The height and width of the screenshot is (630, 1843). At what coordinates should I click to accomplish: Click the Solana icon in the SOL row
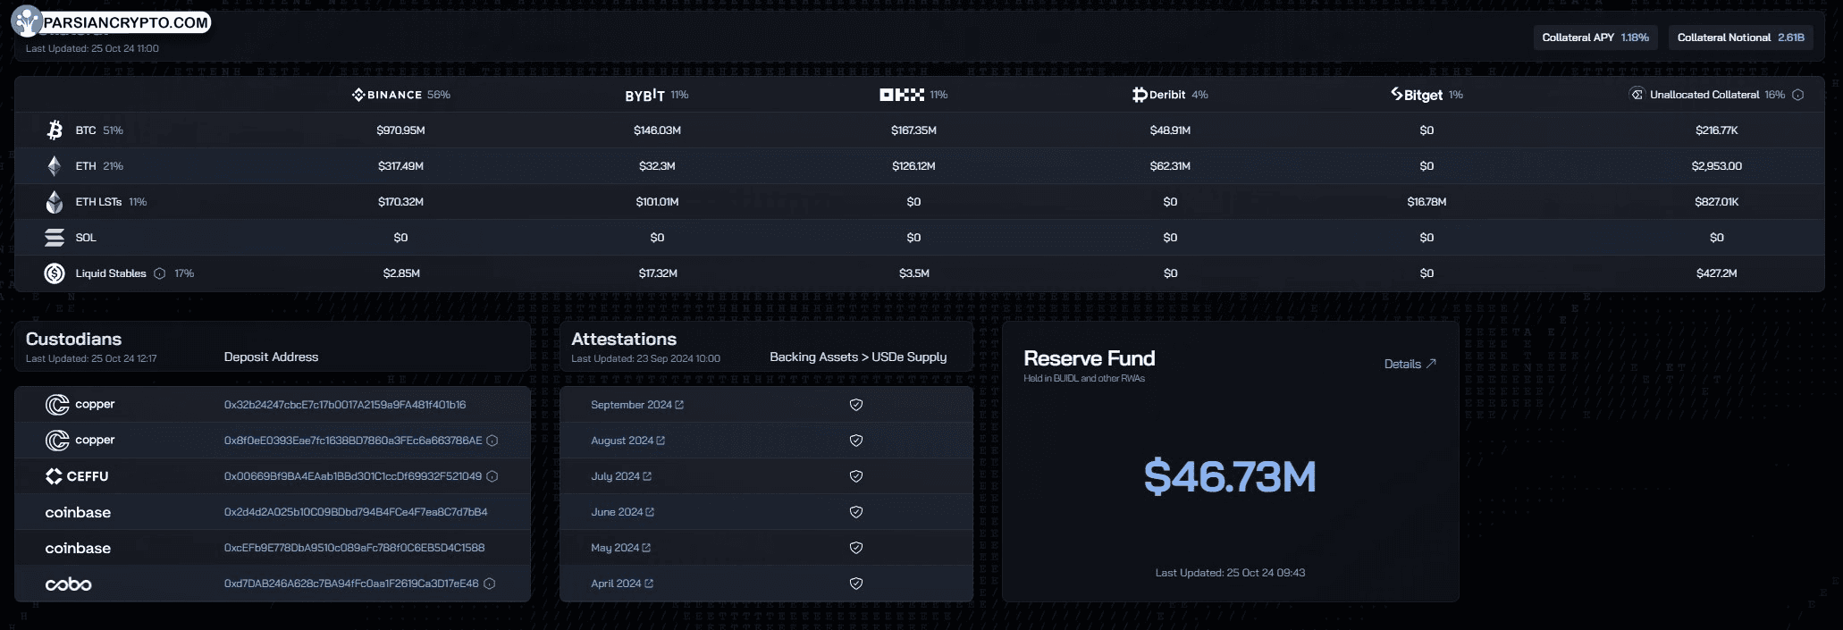(x=55, y=238)
